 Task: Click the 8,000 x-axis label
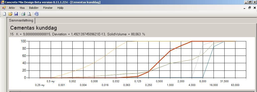(203, 81)
